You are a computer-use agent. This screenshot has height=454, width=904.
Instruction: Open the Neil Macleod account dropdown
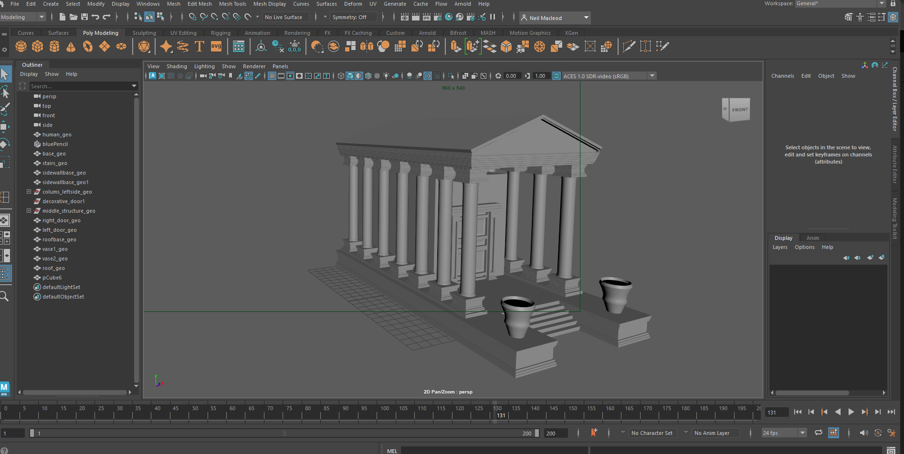pyautogui.click(x=555, y=18)
